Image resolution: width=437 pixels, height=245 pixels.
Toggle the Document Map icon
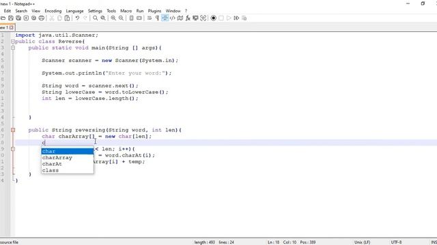tap(180, 18)
